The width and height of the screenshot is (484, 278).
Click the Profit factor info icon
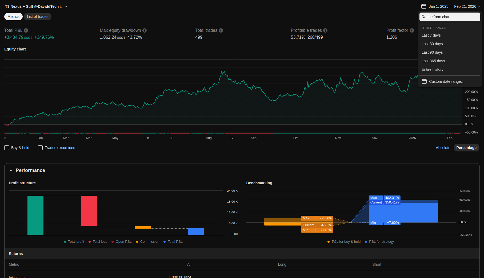click(x=412, y=30)
